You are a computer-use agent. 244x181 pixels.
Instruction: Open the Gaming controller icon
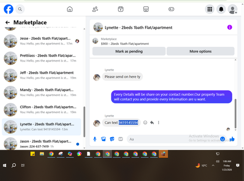pyautogui.click(x=171, y=9)
